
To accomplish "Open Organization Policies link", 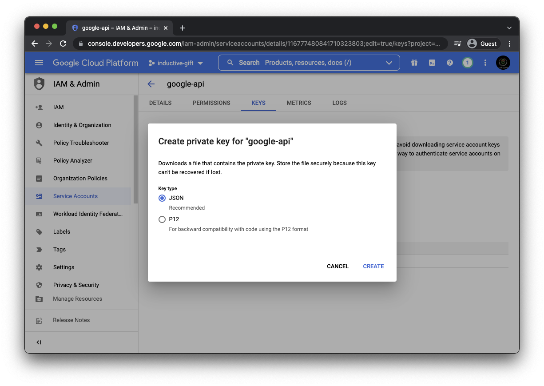I will point(80,179).
